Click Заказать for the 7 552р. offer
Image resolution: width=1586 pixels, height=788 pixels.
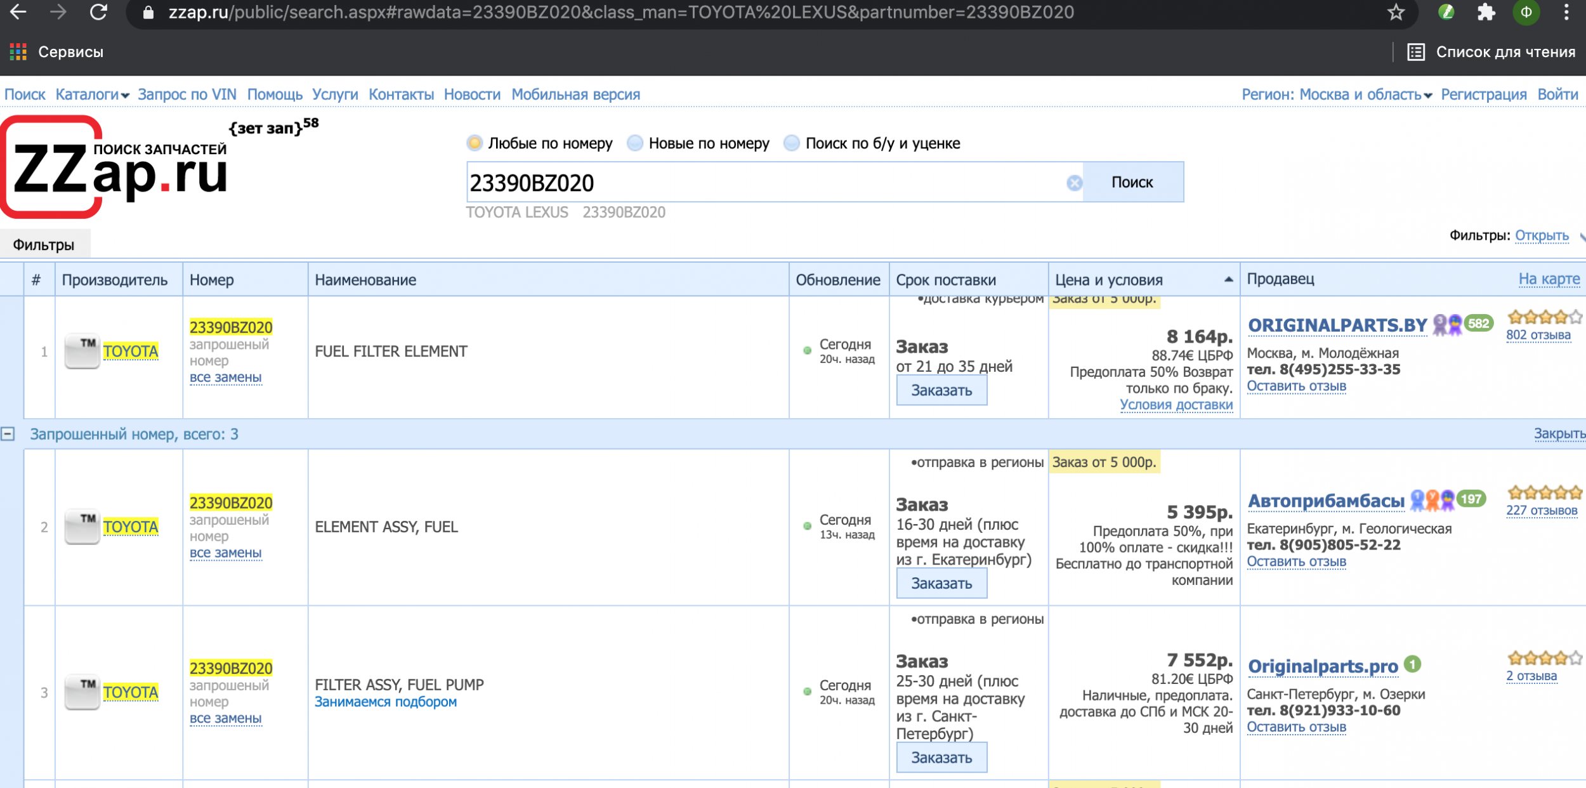(941, 758)
